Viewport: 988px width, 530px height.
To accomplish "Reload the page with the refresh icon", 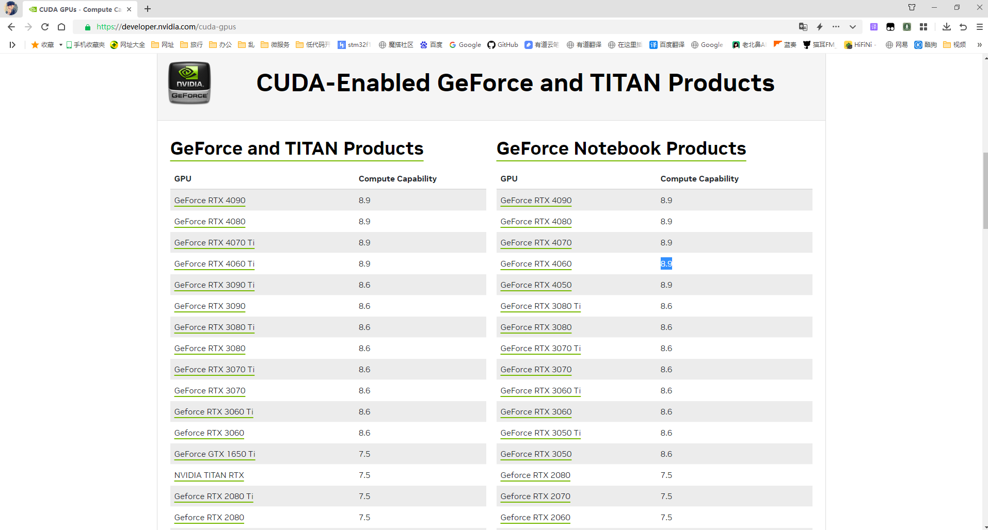I will pyautogui.click(x=45, y=27).
